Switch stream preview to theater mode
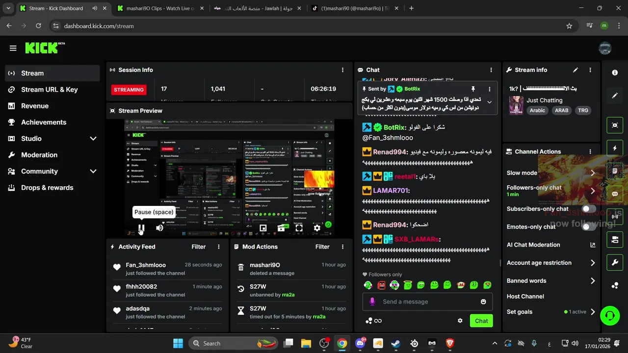This screenshot has height=353, width=628. [x=281, y=228]
